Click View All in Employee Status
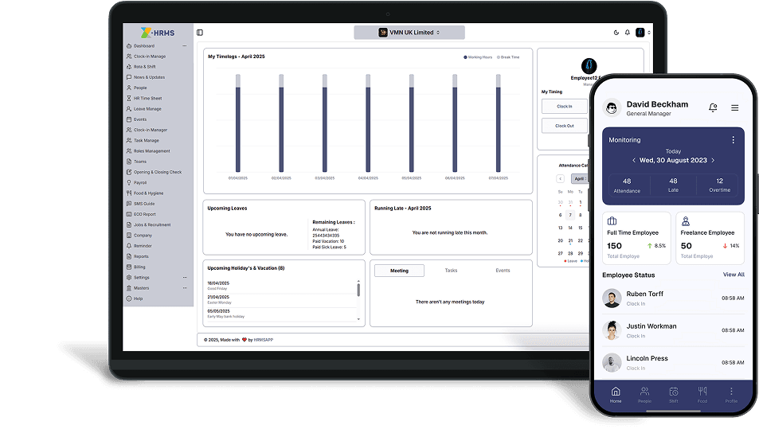The width and height of the screenshot is (759, 429). coord(733,275)
